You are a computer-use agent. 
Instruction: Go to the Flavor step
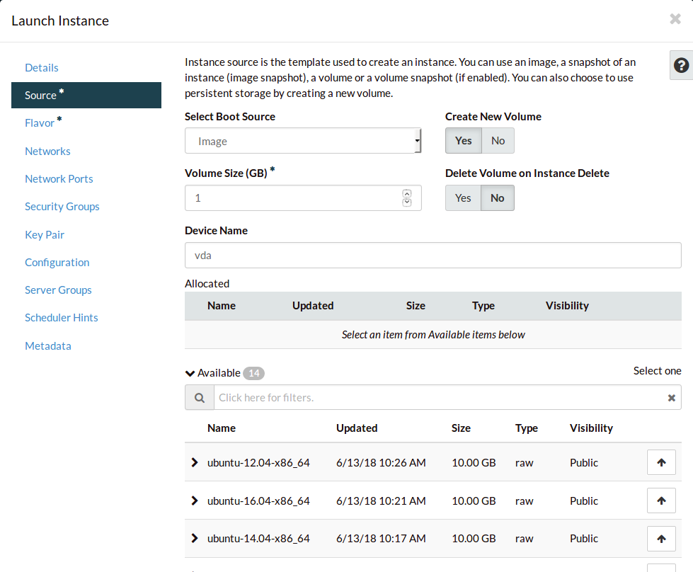coord(40,123)
